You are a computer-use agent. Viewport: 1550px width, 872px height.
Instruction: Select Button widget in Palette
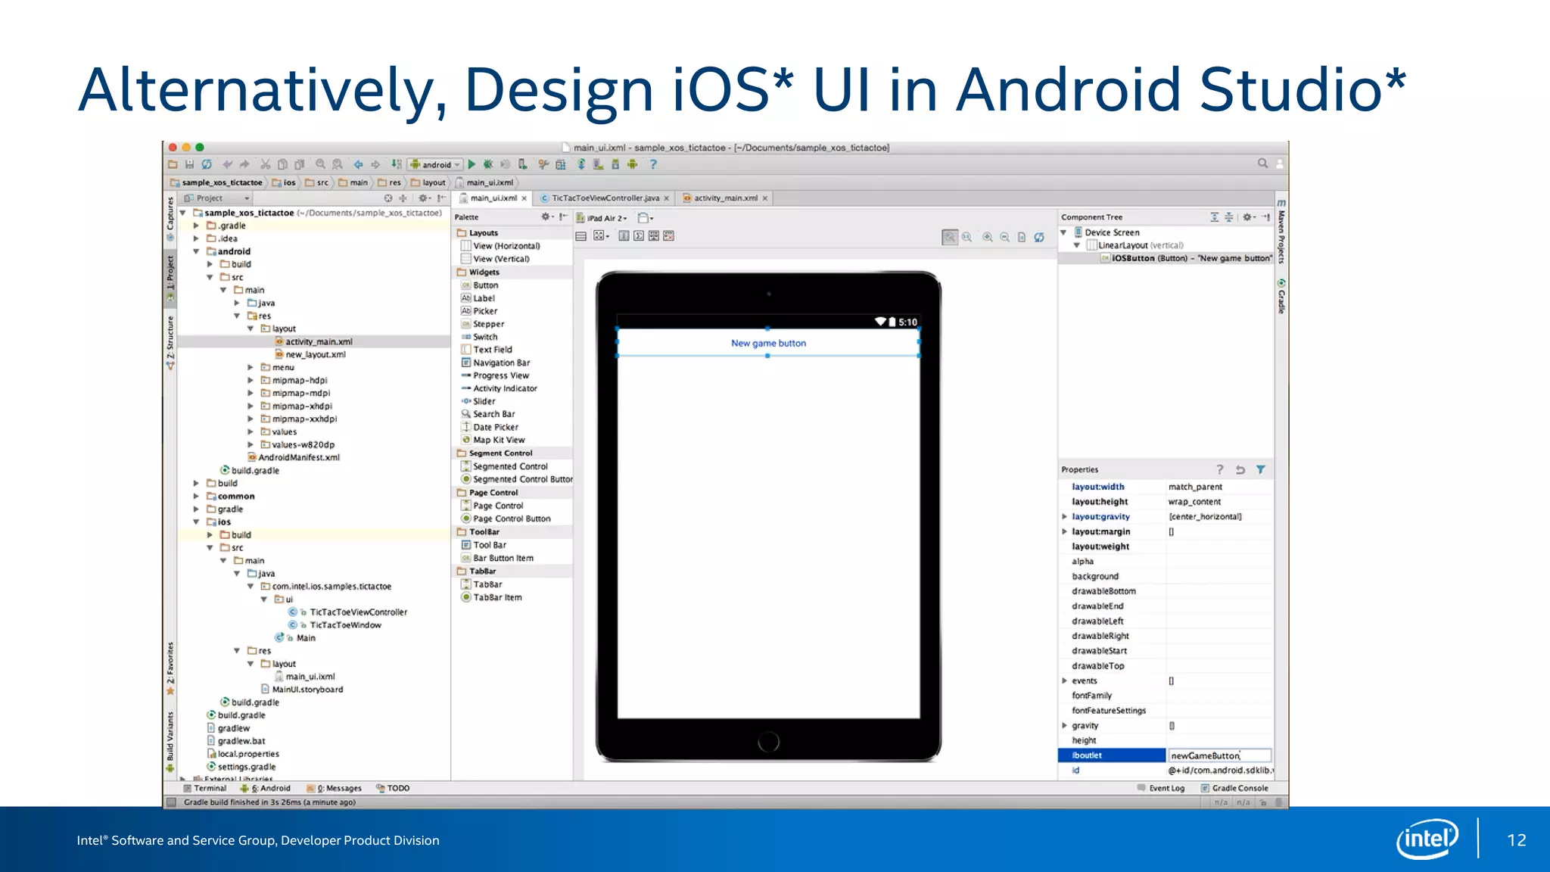480,285
